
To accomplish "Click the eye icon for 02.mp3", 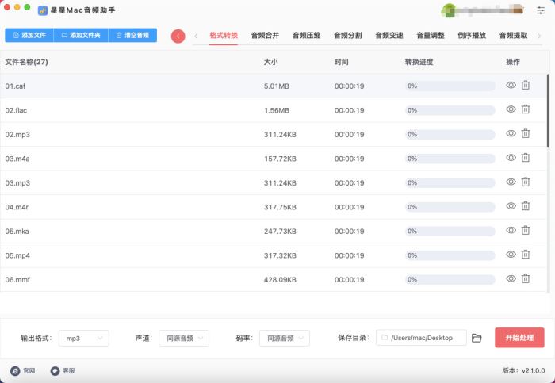I will pos(511,133).
